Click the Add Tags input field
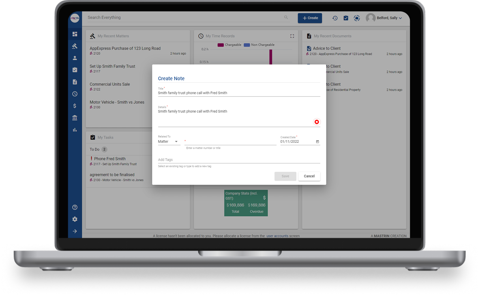The image size is (478, 295). click(x=239, y=160)
